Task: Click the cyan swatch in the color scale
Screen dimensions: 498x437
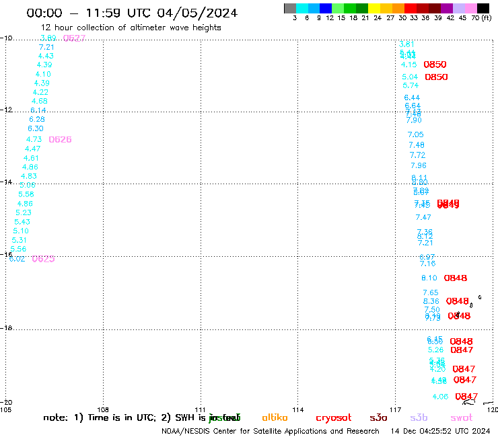Action: coord(302,8)
